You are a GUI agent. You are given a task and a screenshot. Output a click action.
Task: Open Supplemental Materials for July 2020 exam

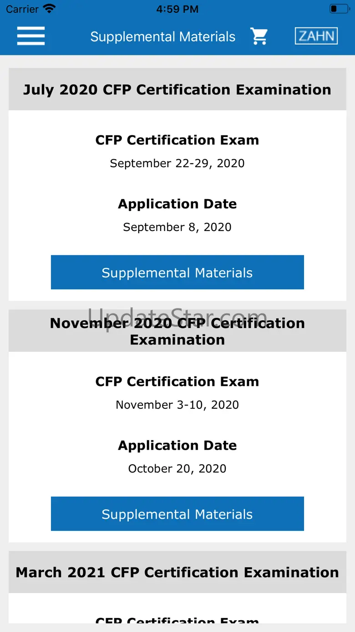177,272
